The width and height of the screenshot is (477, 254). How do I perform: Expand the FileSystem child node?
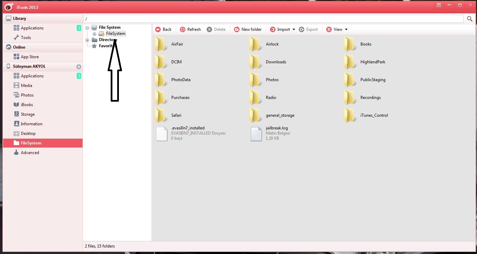95,34
